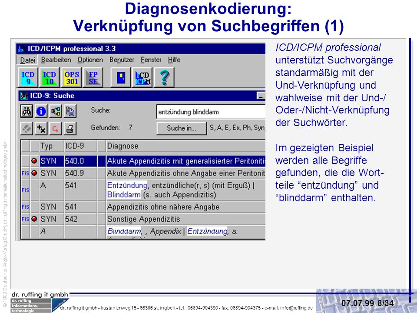Follow the italic Blinddarm link
The height and width of the screenshot is (313, 417).
(124, 231)
